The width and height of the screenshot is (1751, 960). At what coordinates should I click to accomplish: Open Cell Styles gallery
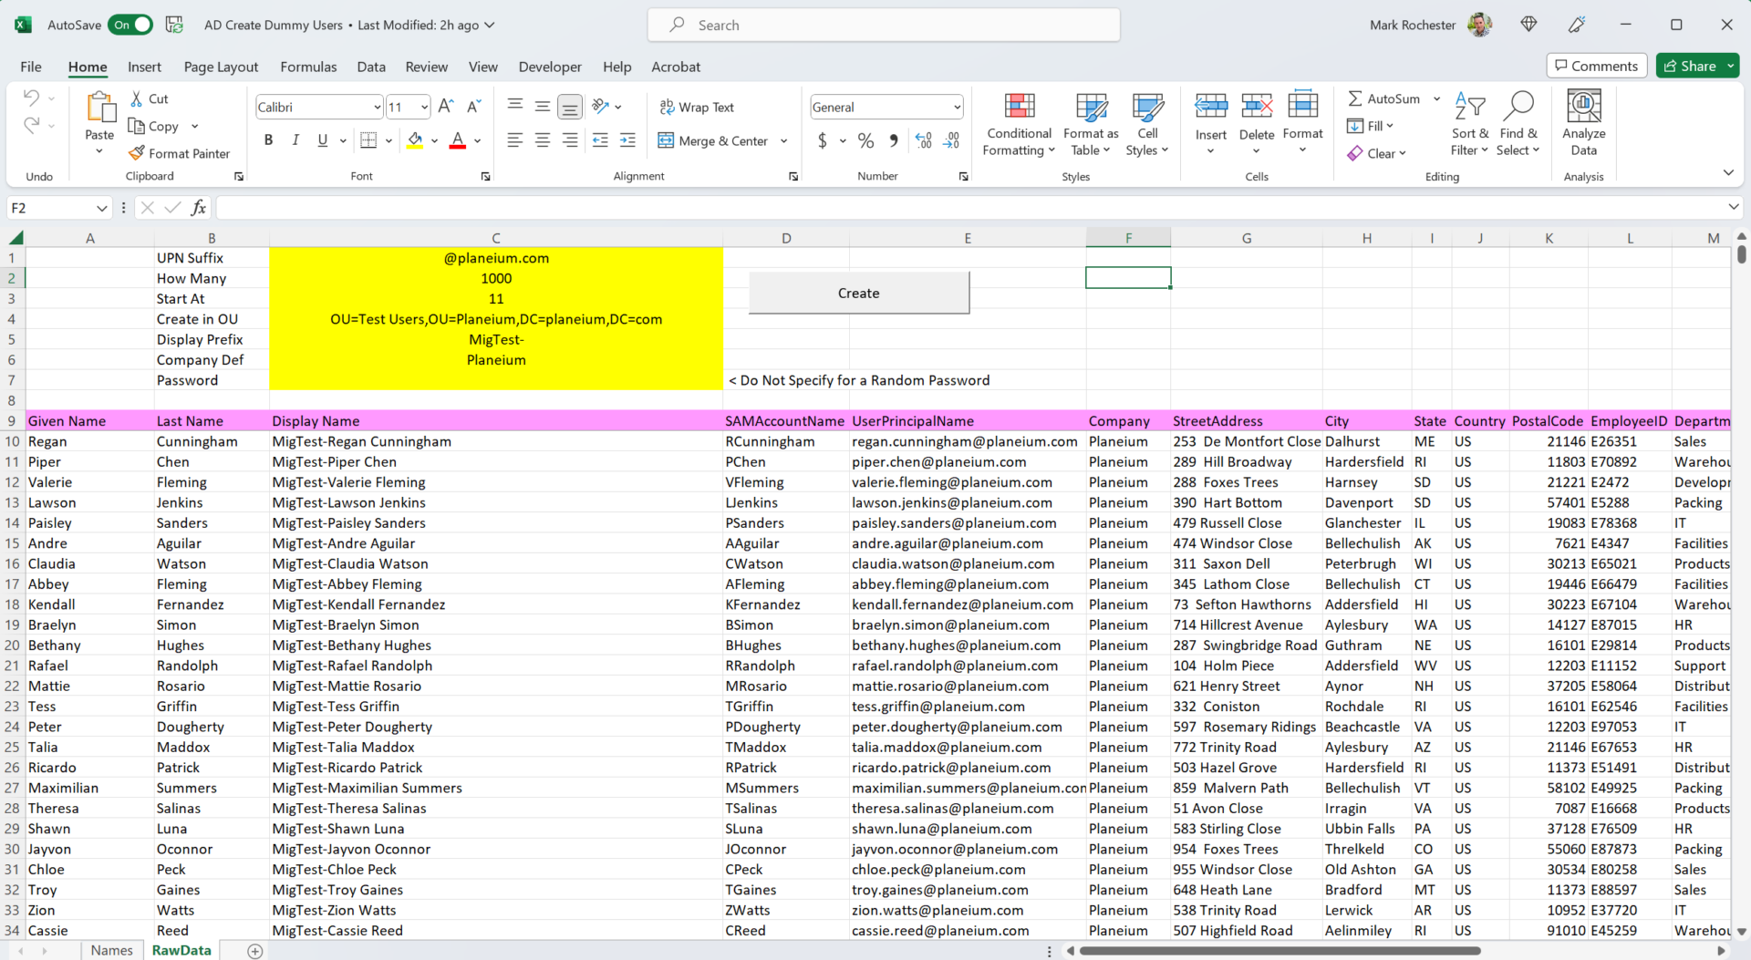coord(1146,123)
